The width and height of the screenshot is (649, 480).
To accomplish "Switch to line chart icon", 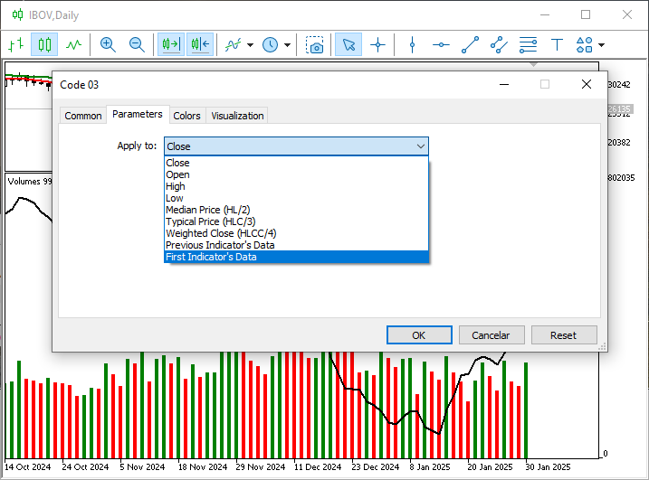I will click(x=73, y=44).
